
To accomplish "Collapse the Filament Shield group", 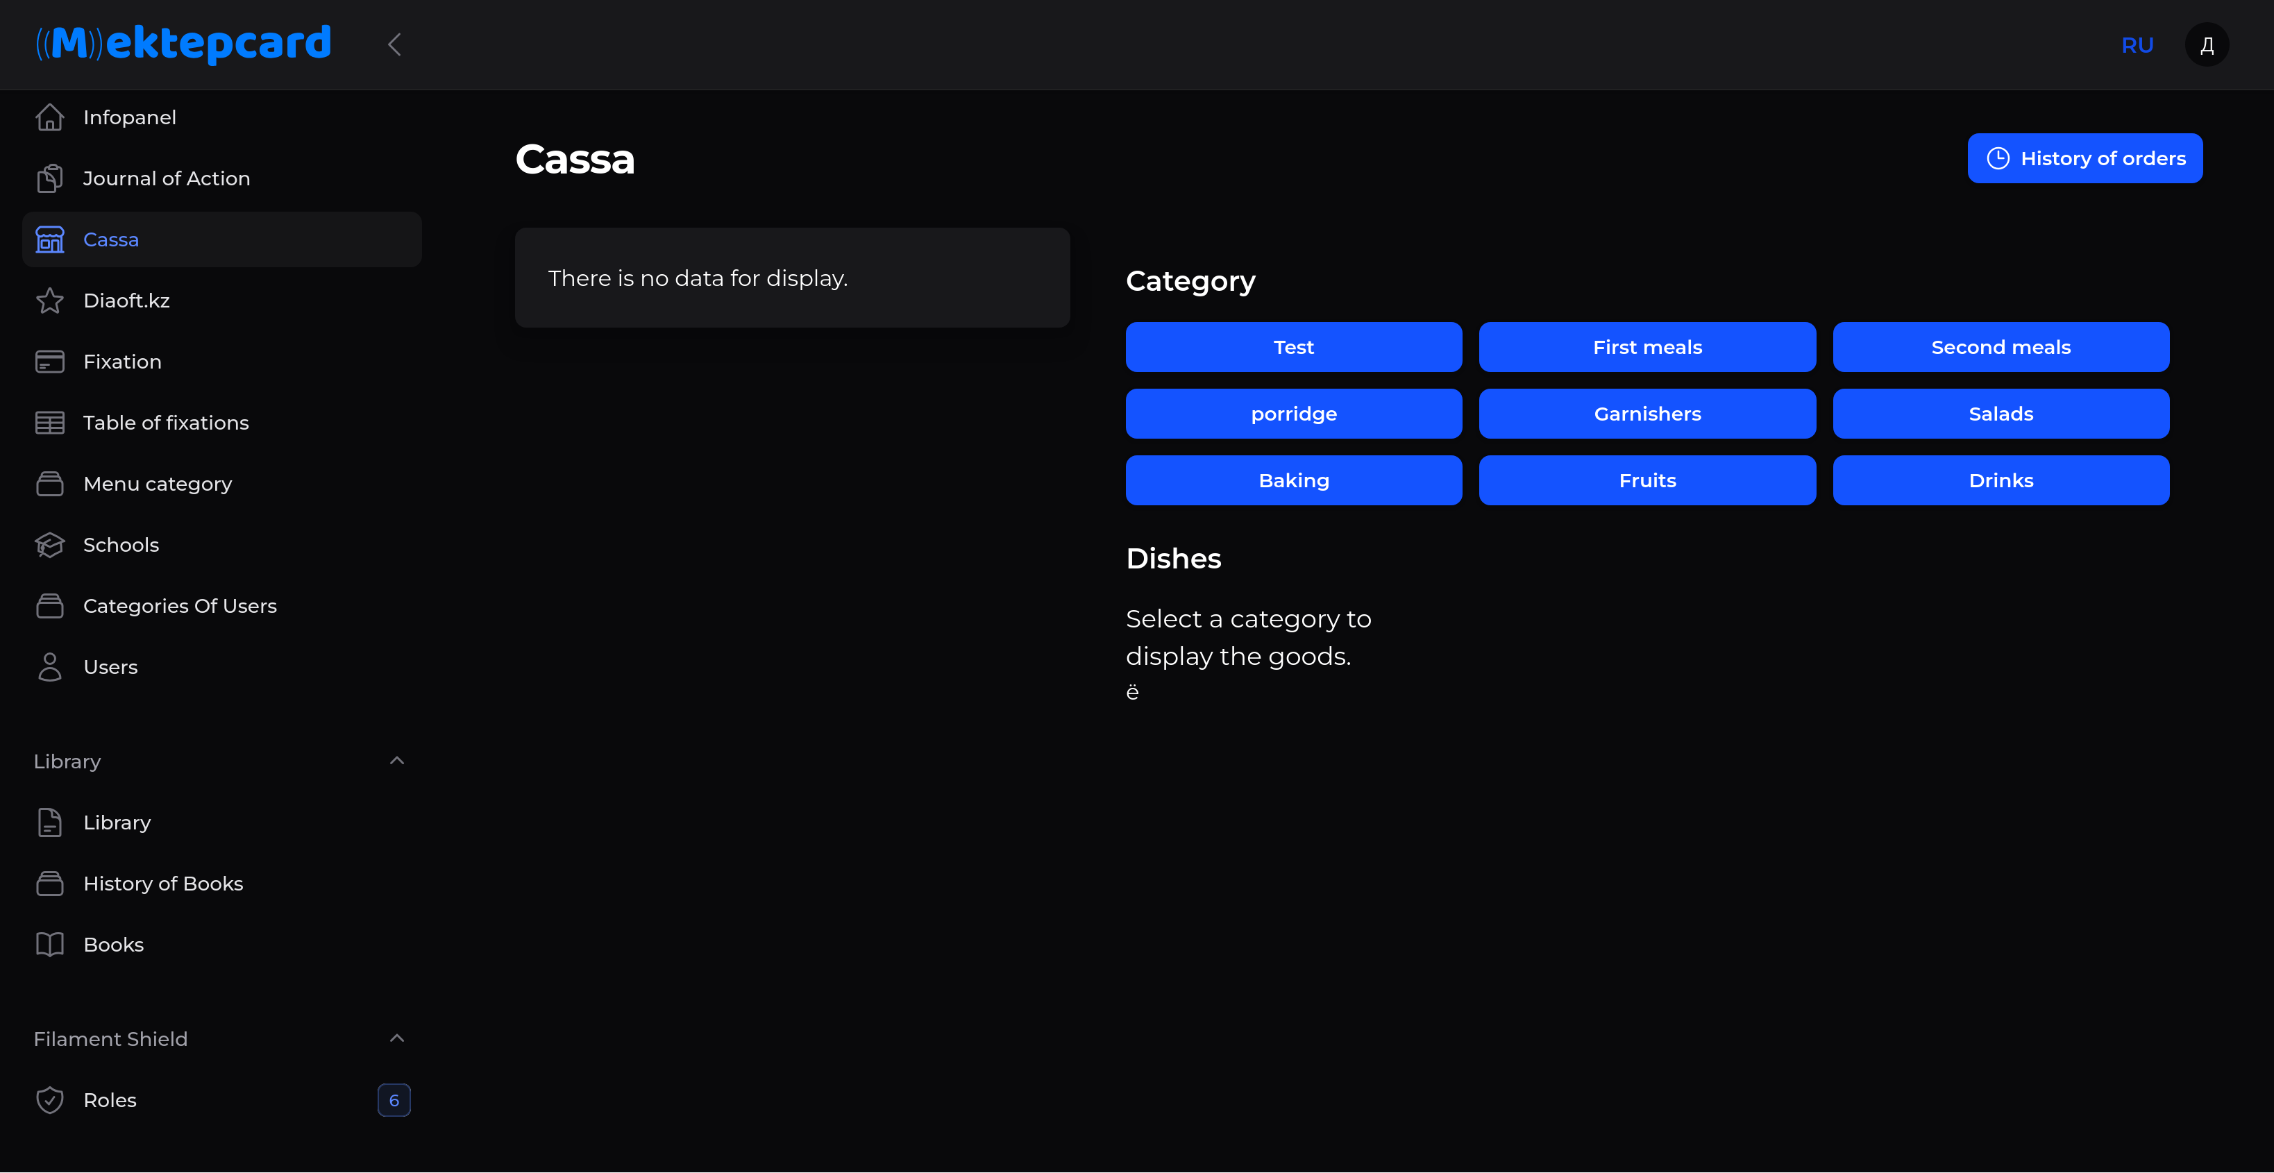I will (396, 1039).
